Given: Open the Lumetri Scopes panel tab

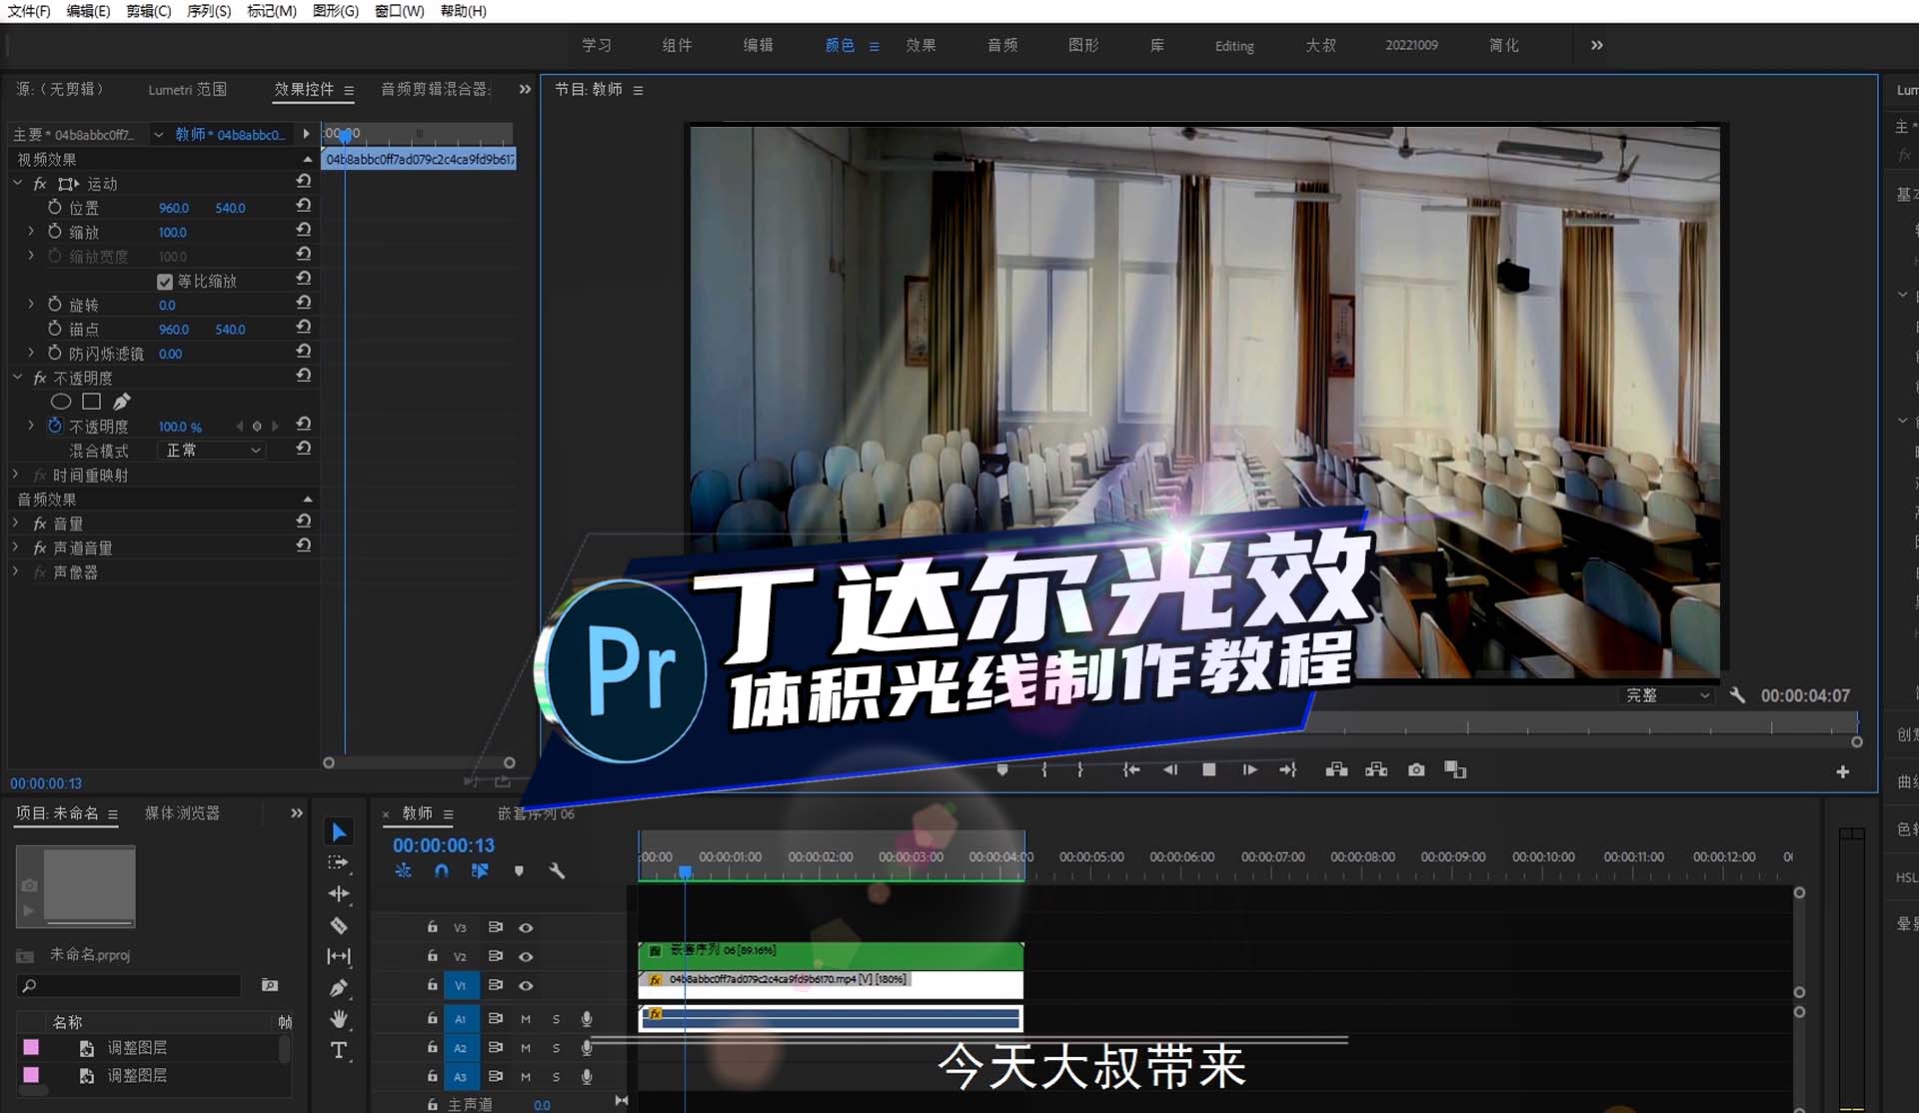Looking at the screenshot, I should (x=187, y=90).
